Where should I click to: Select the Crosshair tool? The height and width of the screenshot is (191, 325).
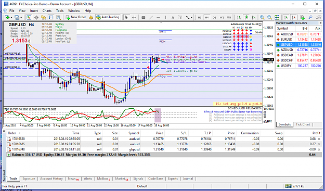click(x=134, y=17)
